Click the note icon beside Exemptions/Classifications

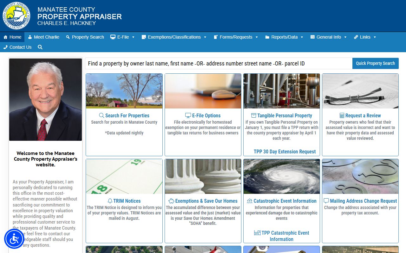pos(144,37)
